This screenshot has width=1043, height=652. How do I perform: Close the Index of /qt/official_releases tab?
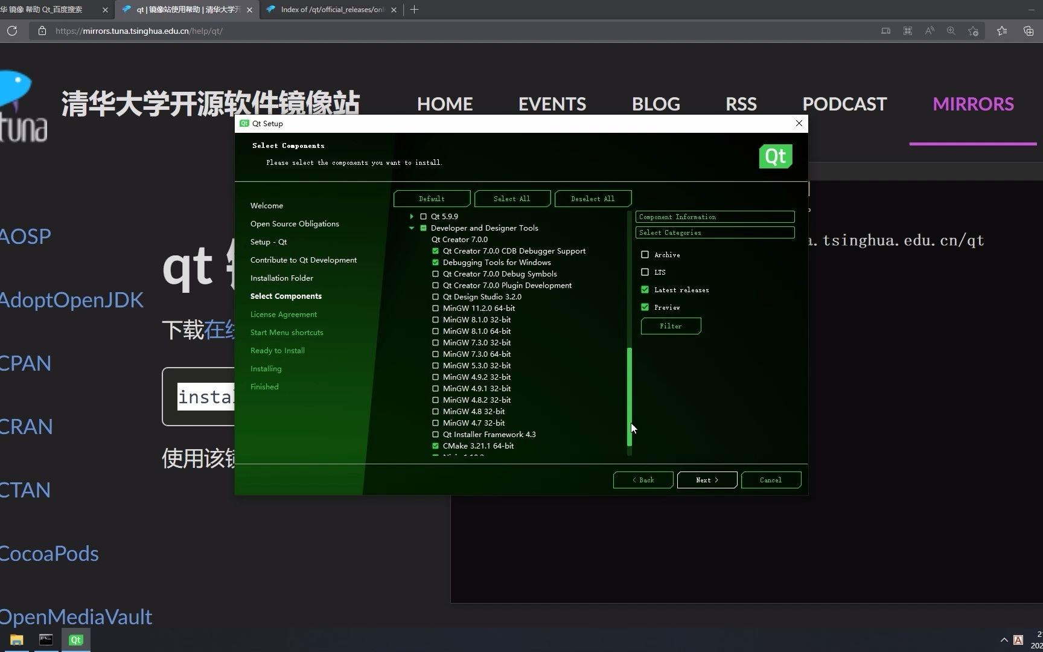pyautogui.click(x=394, y=10)
